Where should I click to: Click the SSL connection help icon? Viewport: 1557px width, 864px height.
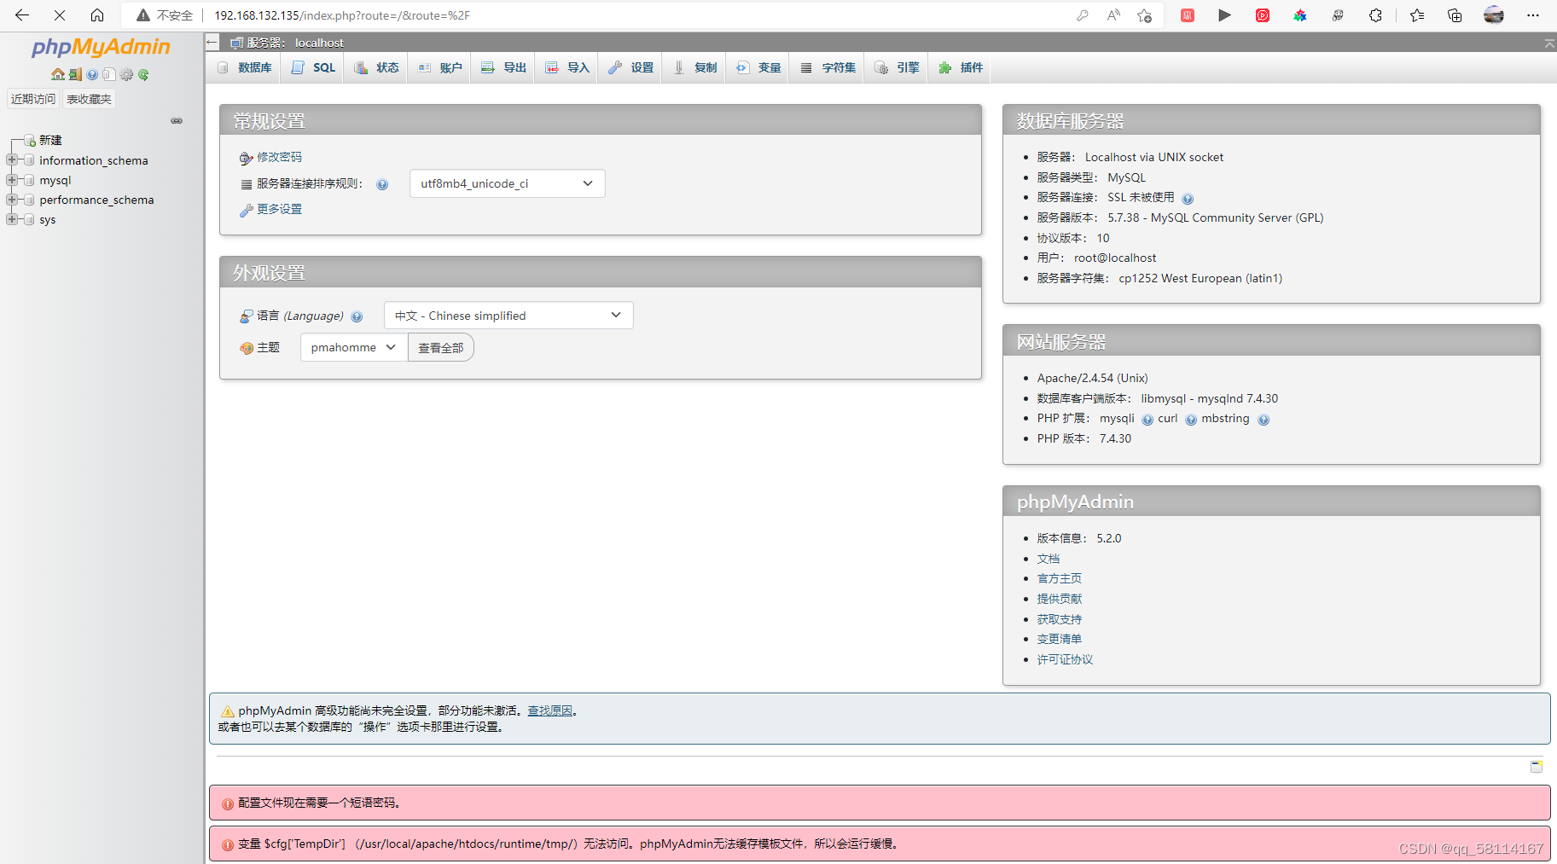pos(1188,199)
